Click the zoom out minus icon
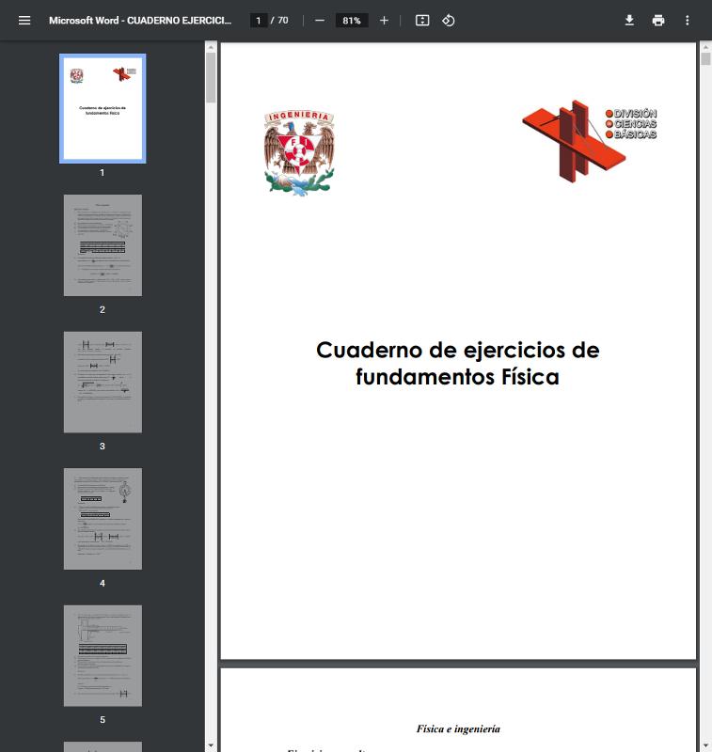 (320, 21)
